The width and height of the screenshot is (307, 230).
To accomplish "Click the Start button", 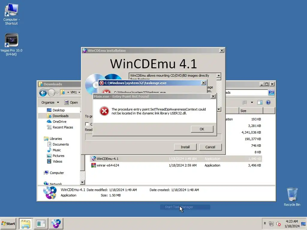I will pos(8,223).
